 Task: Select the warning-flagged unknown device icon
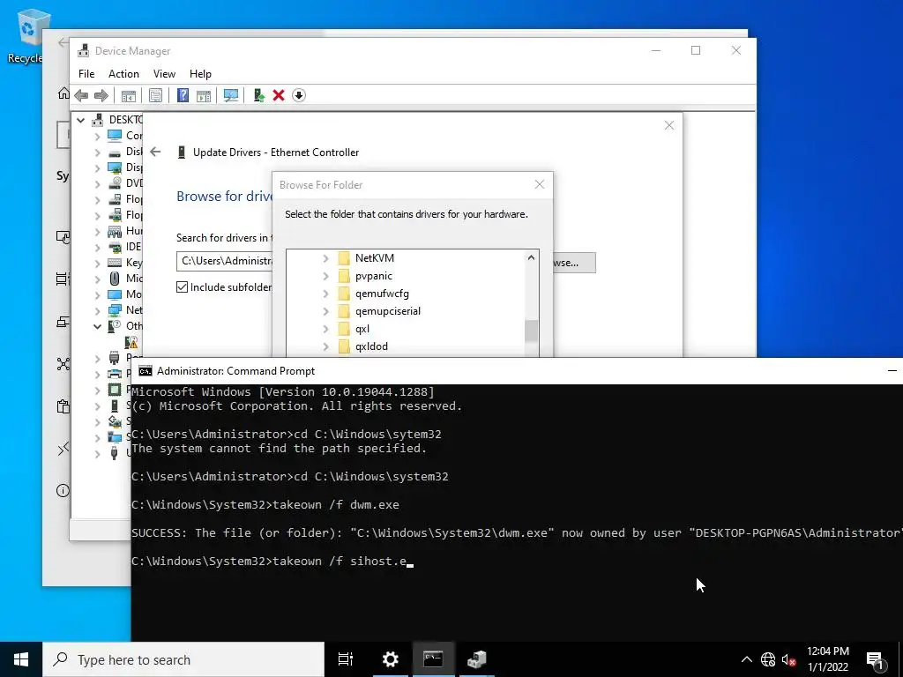(x=131, y=343)
